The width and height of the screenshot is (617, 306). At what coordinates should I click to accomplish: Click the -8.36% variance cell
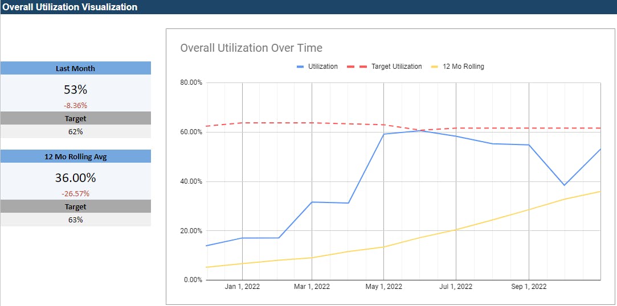pos(75,105)
